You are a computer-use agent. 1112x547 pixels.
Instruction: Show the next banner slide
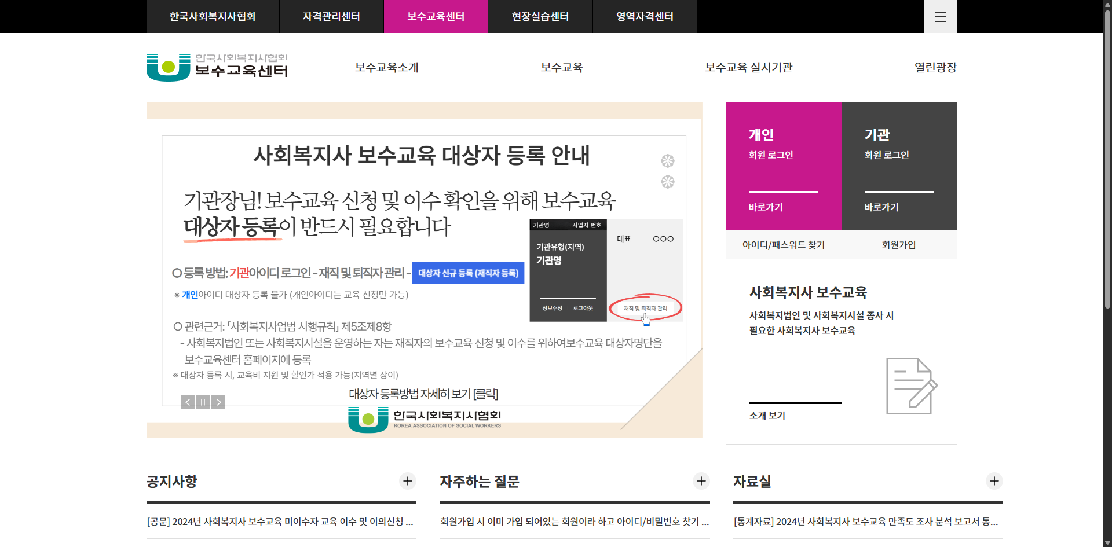click(x=218, y=402)
